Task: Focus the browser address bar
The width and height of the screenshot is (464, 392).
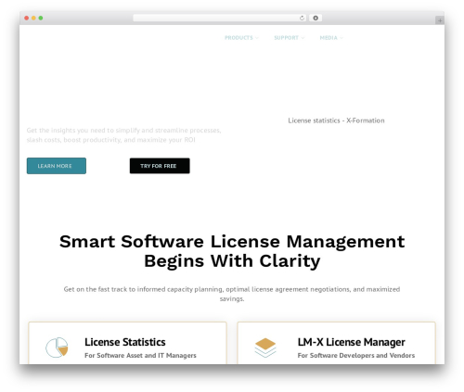Action: (x=220, y=18)
